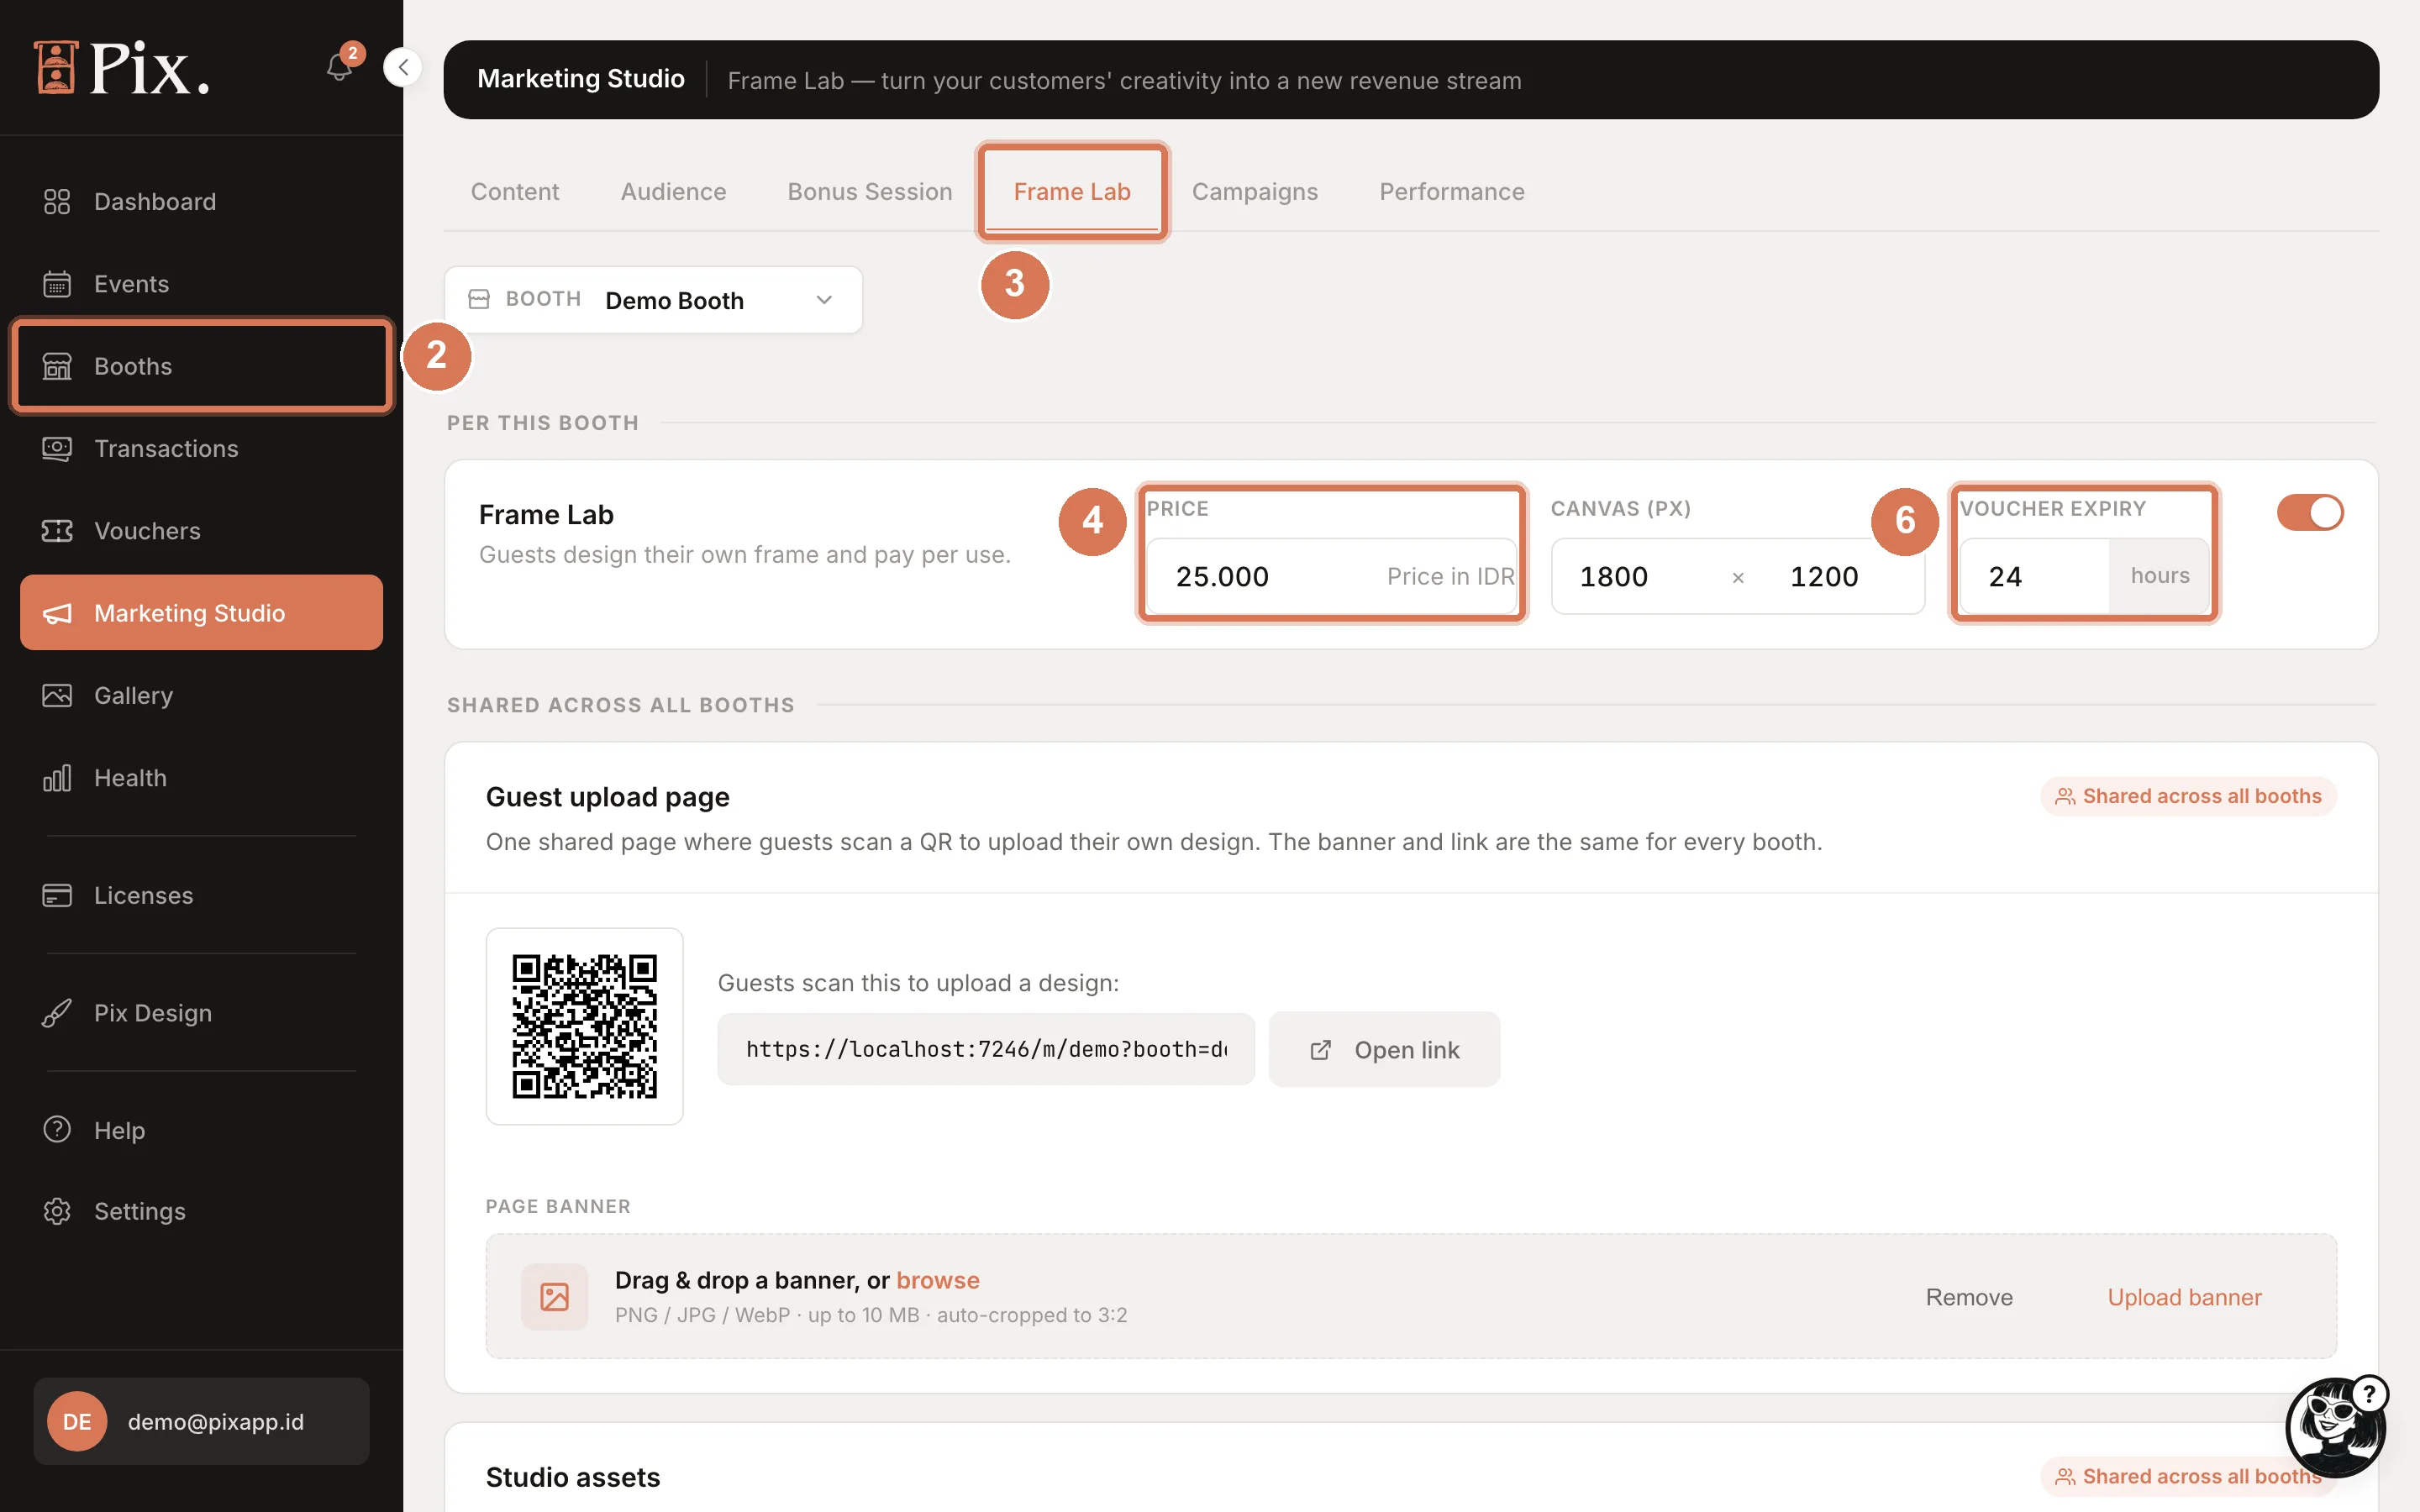Click the Booths storefront icon
This screenshot has height=1512, width=2420.
(x=57, y=366)
